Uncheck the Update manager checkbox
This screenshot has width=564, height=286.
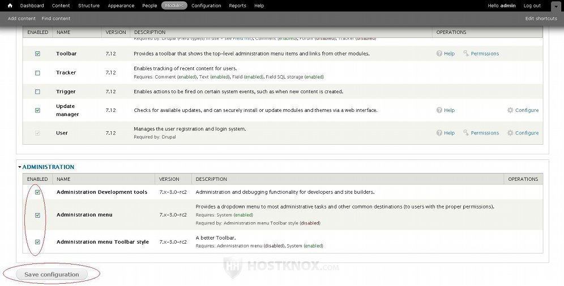(x=37, y=111)
